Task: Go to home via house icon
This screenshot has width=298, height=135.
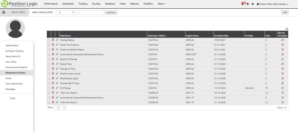Action: pos(4,12)
